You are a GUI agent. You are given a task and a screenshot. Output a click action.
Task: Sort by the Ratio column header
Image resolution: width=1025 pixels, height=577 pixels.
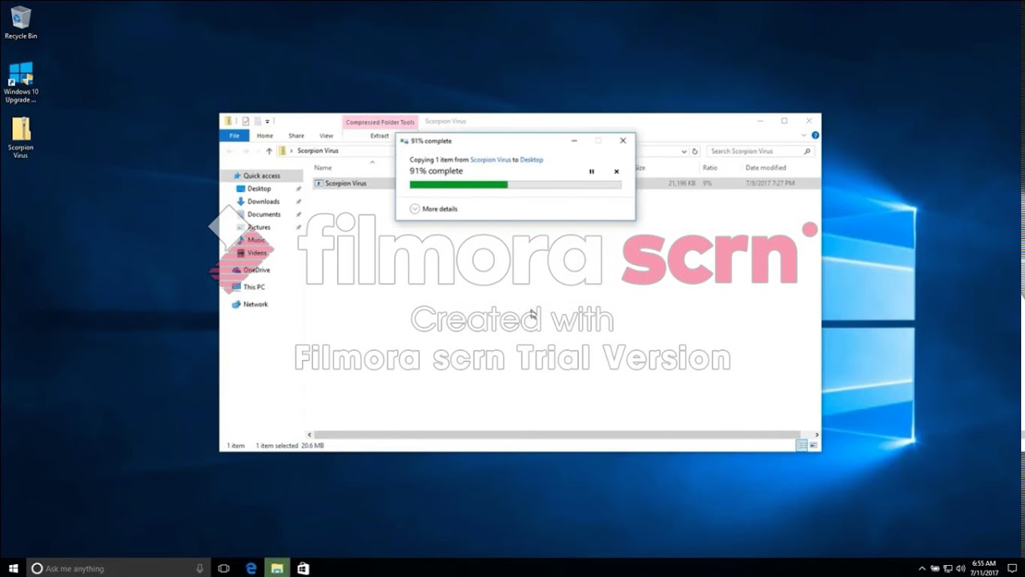(x=709, y=167)
